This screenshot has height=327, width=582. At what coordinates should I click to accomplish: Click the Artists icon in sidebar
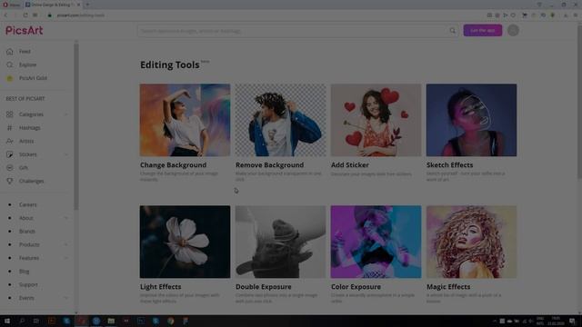10,142
